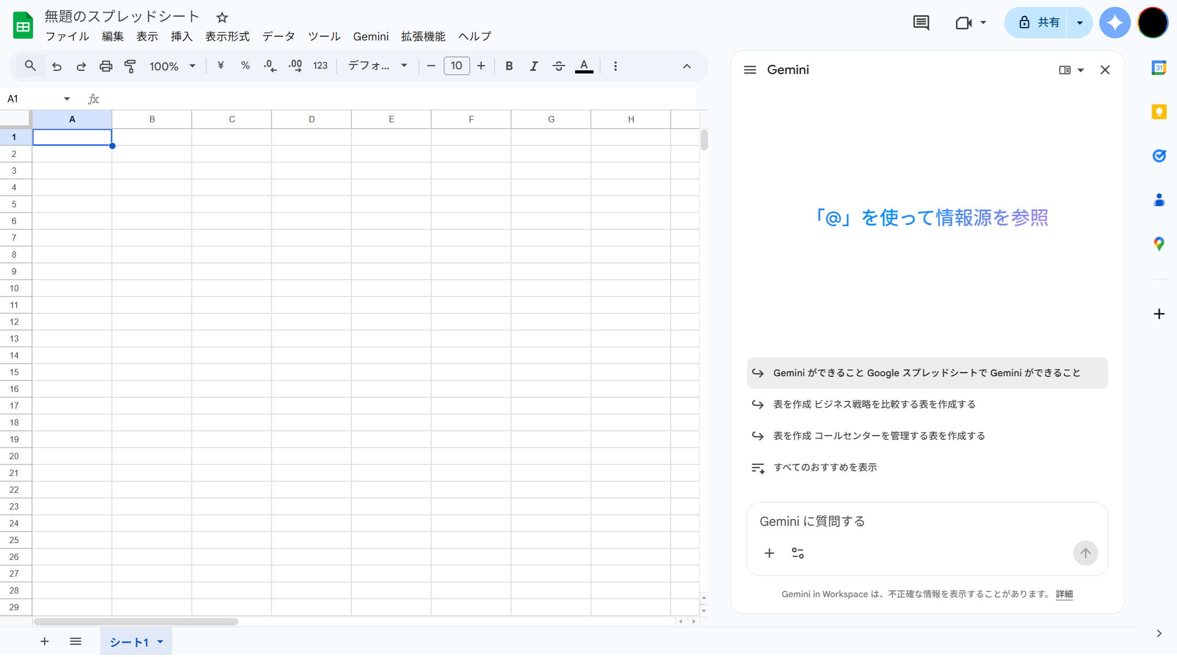Open the 拡張機能 menu
Image resolution: width=1177 pixels, height=657 pixels.
[x=423, y=36]
